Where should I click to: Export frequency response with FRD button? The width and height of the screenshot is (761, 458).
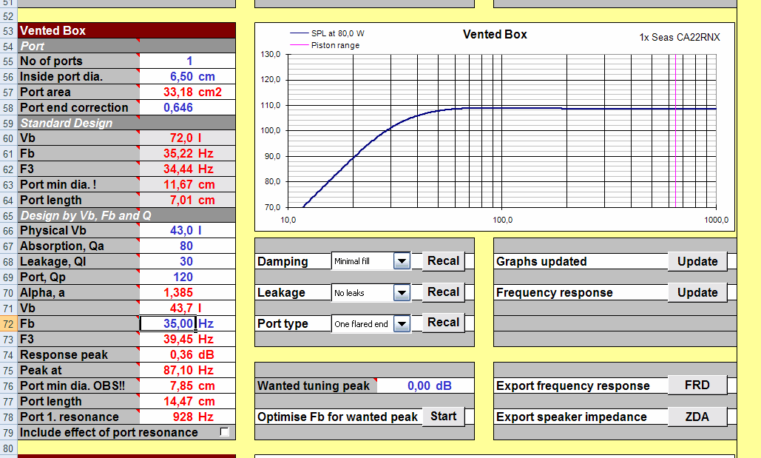pyautogui.click(x=697, y=385)
